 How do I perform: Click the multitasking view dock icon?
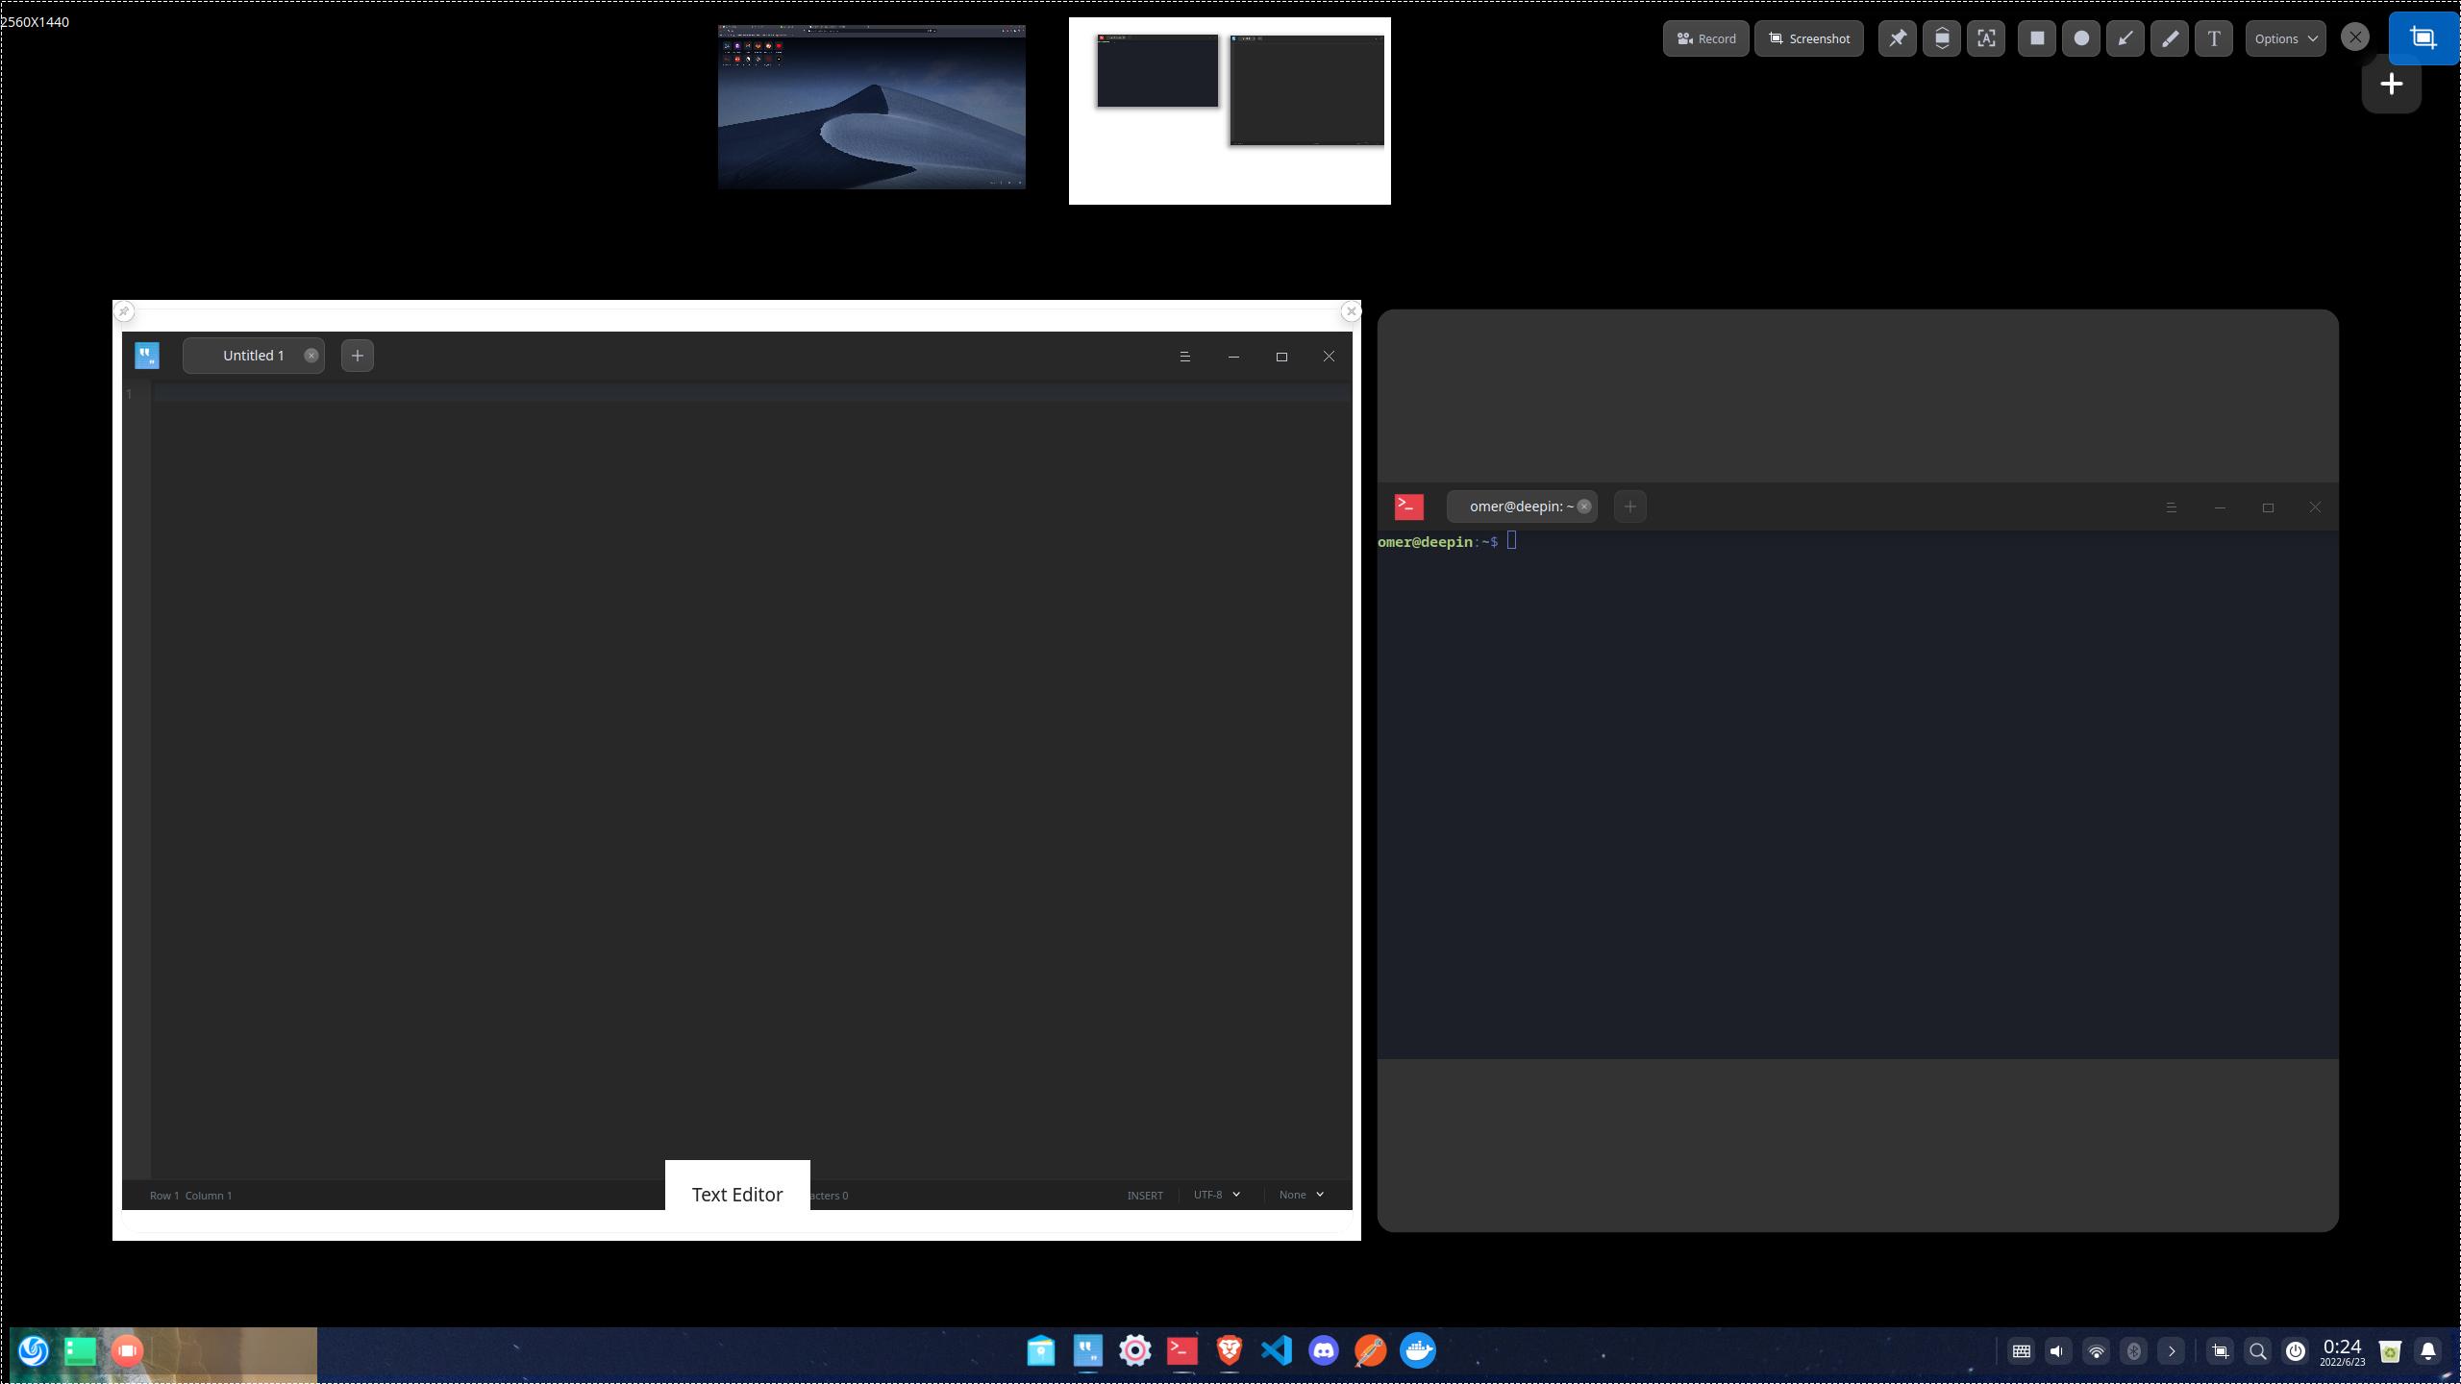pyautogui.click(x=81, y=1350)
